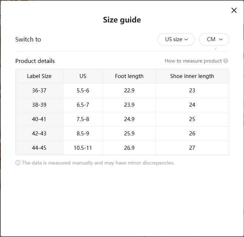
Task: Click the Foot length column header
Action: [x=129, y=76]
